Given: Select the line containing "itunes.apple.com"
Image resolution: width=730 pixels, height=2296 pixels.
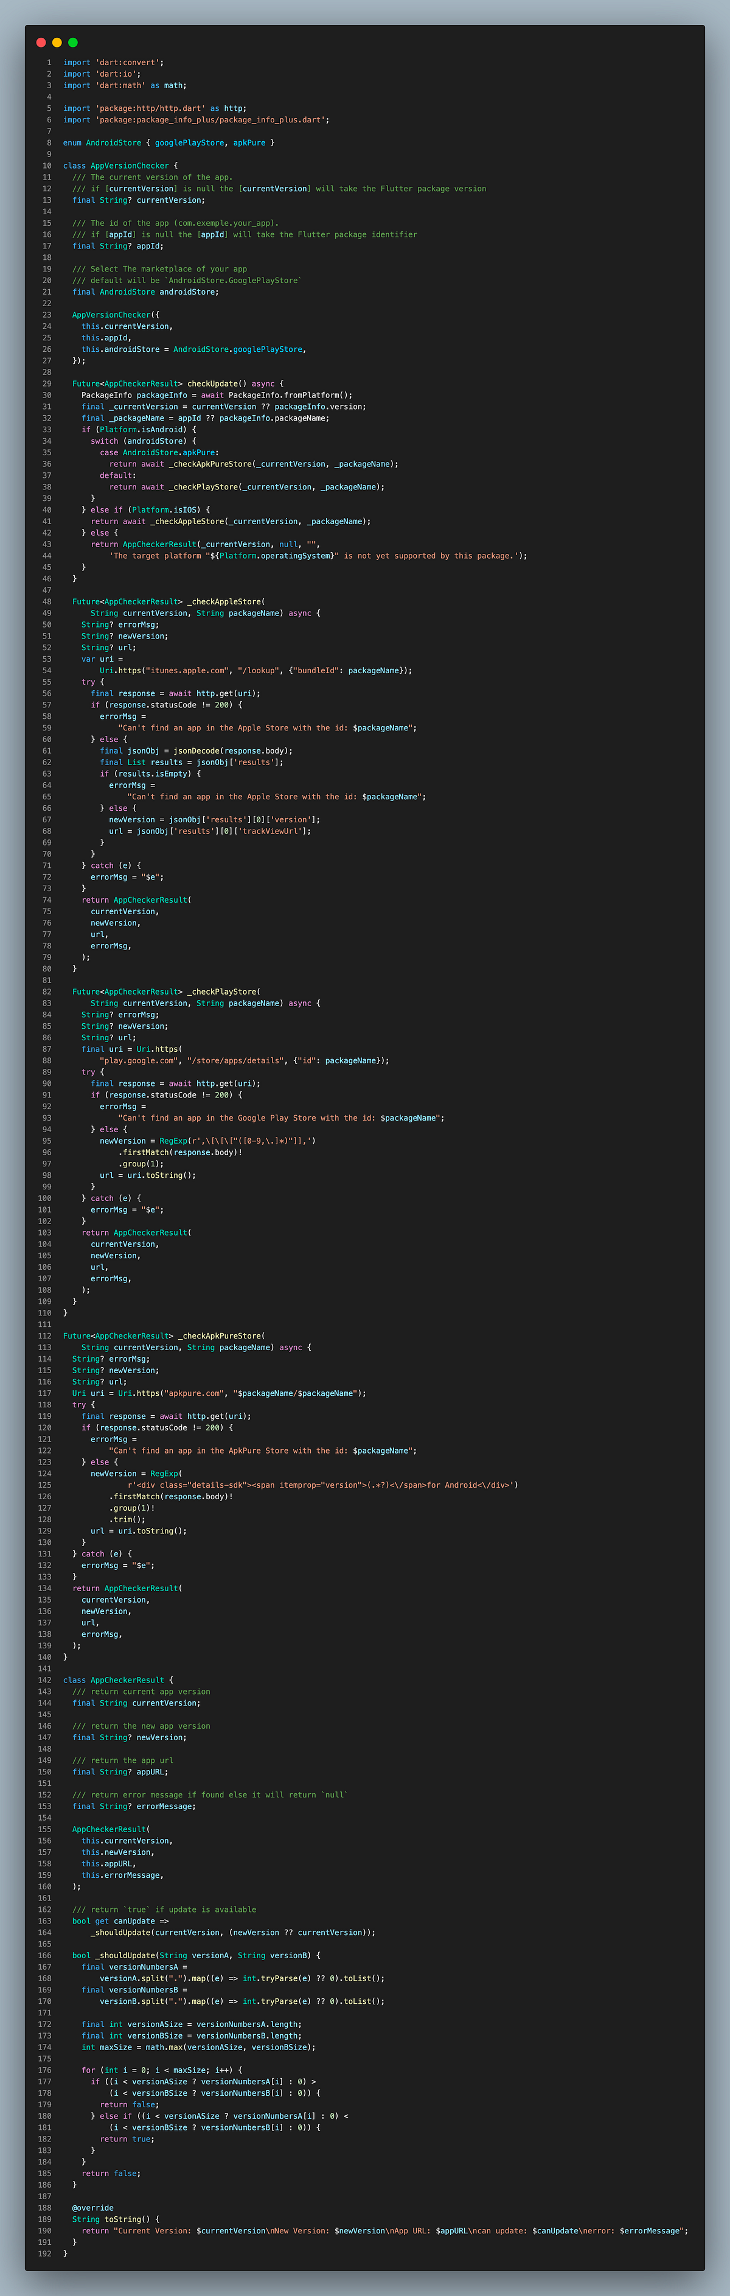Looking at the screenshot, I should 255,670.
